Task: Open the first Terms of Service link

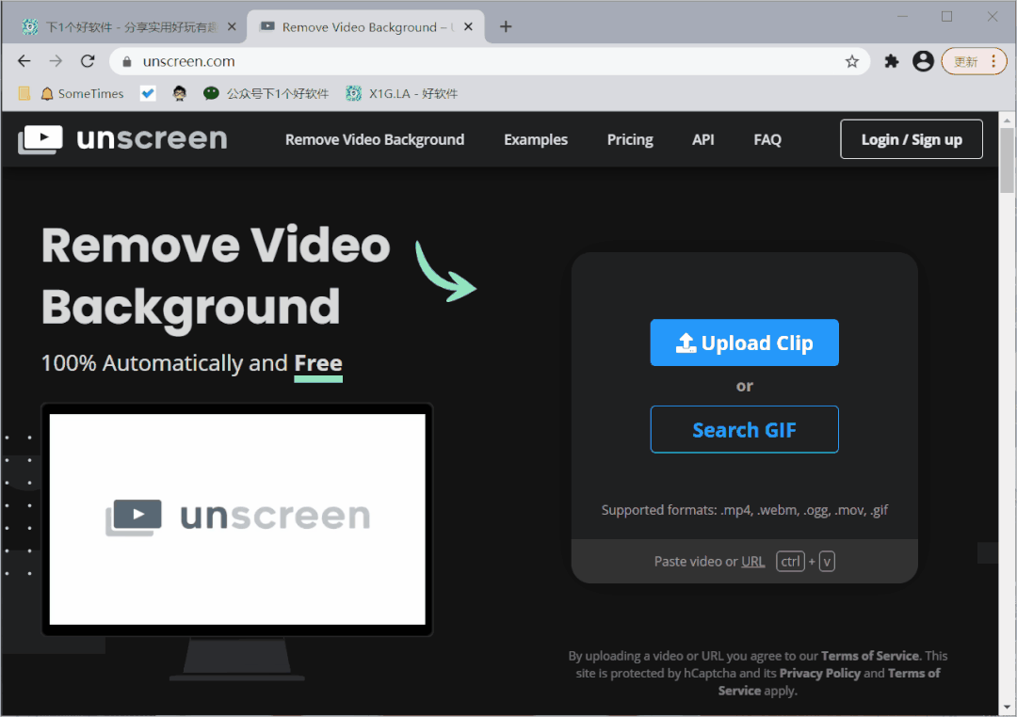Action: coord(870,656)
